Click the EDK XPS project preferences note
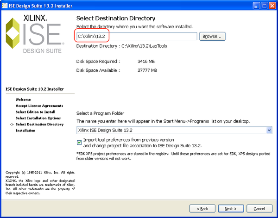The image size is (278, 218). coord(173,156)
